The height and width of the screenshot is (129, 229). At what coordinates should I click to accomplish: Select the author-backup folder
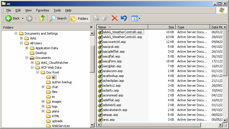[62, 82]
